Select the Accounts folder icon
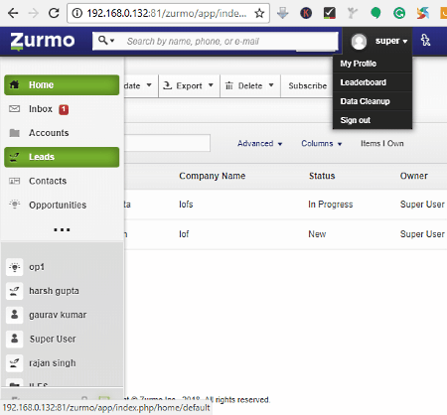 pos(14,133)
